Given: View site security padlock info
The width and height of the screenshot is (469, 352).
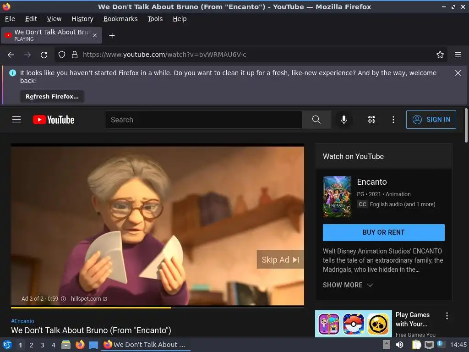Looking at the screenshot, I should pyautogui.click(x=75, y=55).
